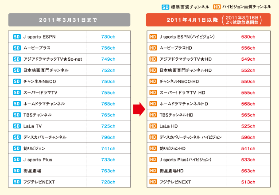Select the 555ch channel number
The image size is (279, 195).
248,93
